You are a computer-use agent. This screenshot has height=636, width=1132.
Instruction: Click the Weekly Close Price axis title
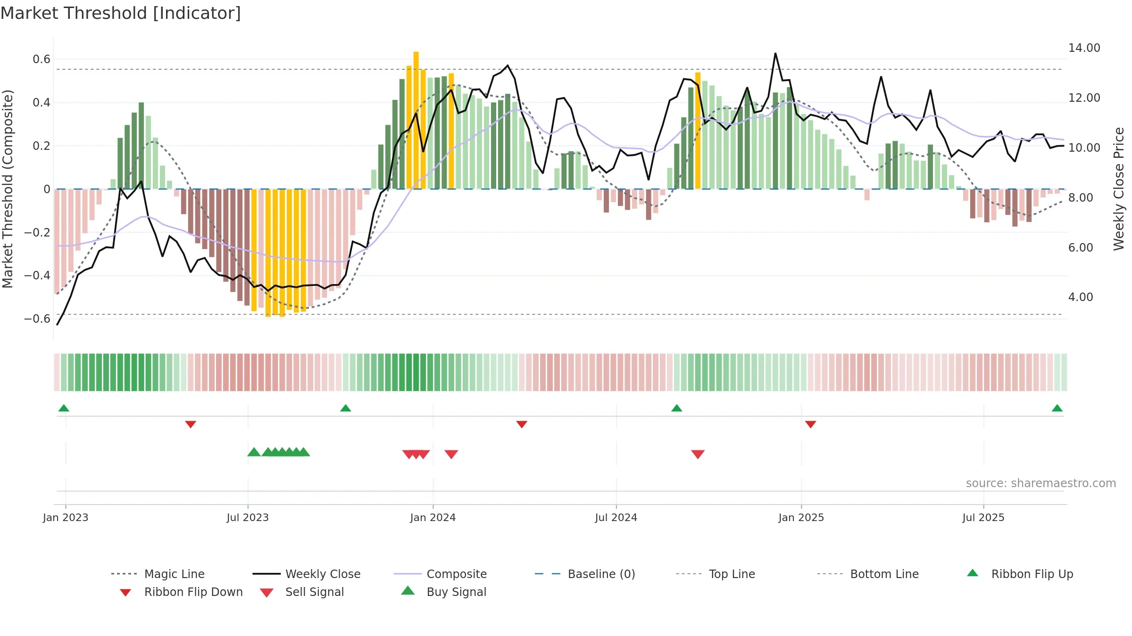(1119, 188)
